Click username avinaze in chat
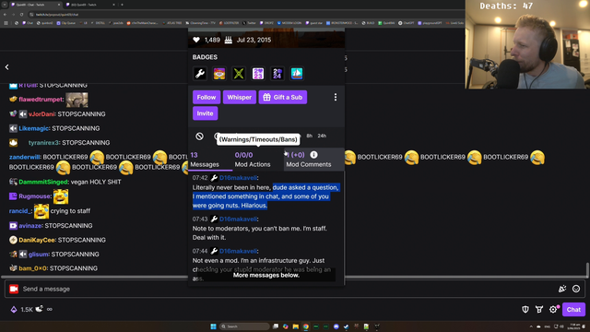The image size is (590, 332). 30,225
